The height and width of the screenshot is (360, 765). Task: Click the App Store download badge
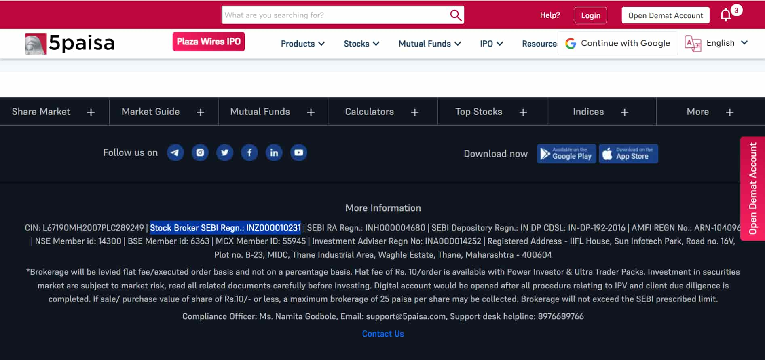(628, 154)
